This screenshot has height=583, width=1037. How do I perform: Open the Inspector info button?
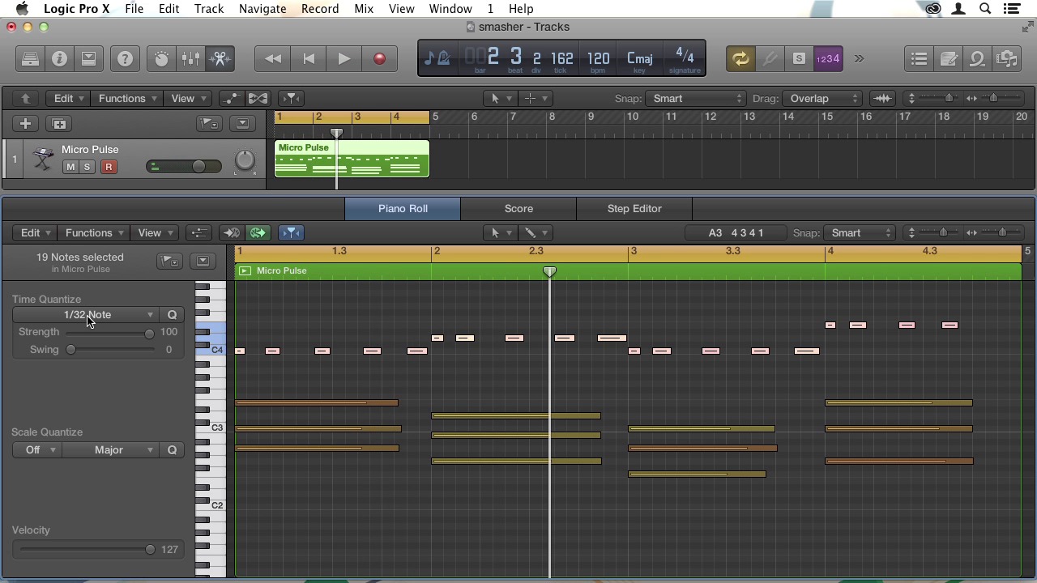[59, 59]
